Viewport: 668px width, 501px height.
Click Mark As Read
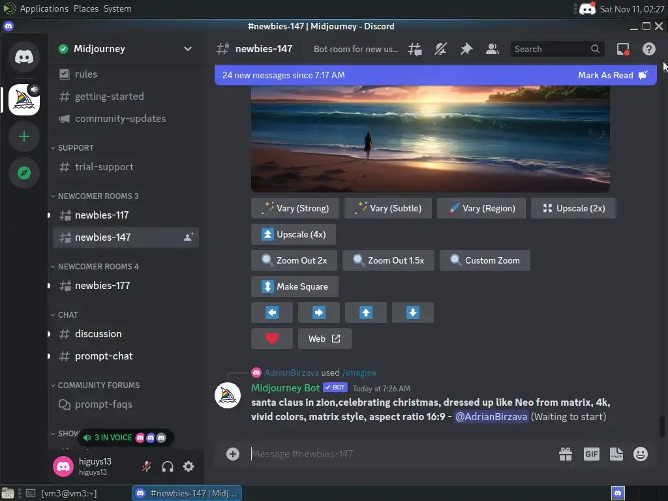[x=613, y=75]
